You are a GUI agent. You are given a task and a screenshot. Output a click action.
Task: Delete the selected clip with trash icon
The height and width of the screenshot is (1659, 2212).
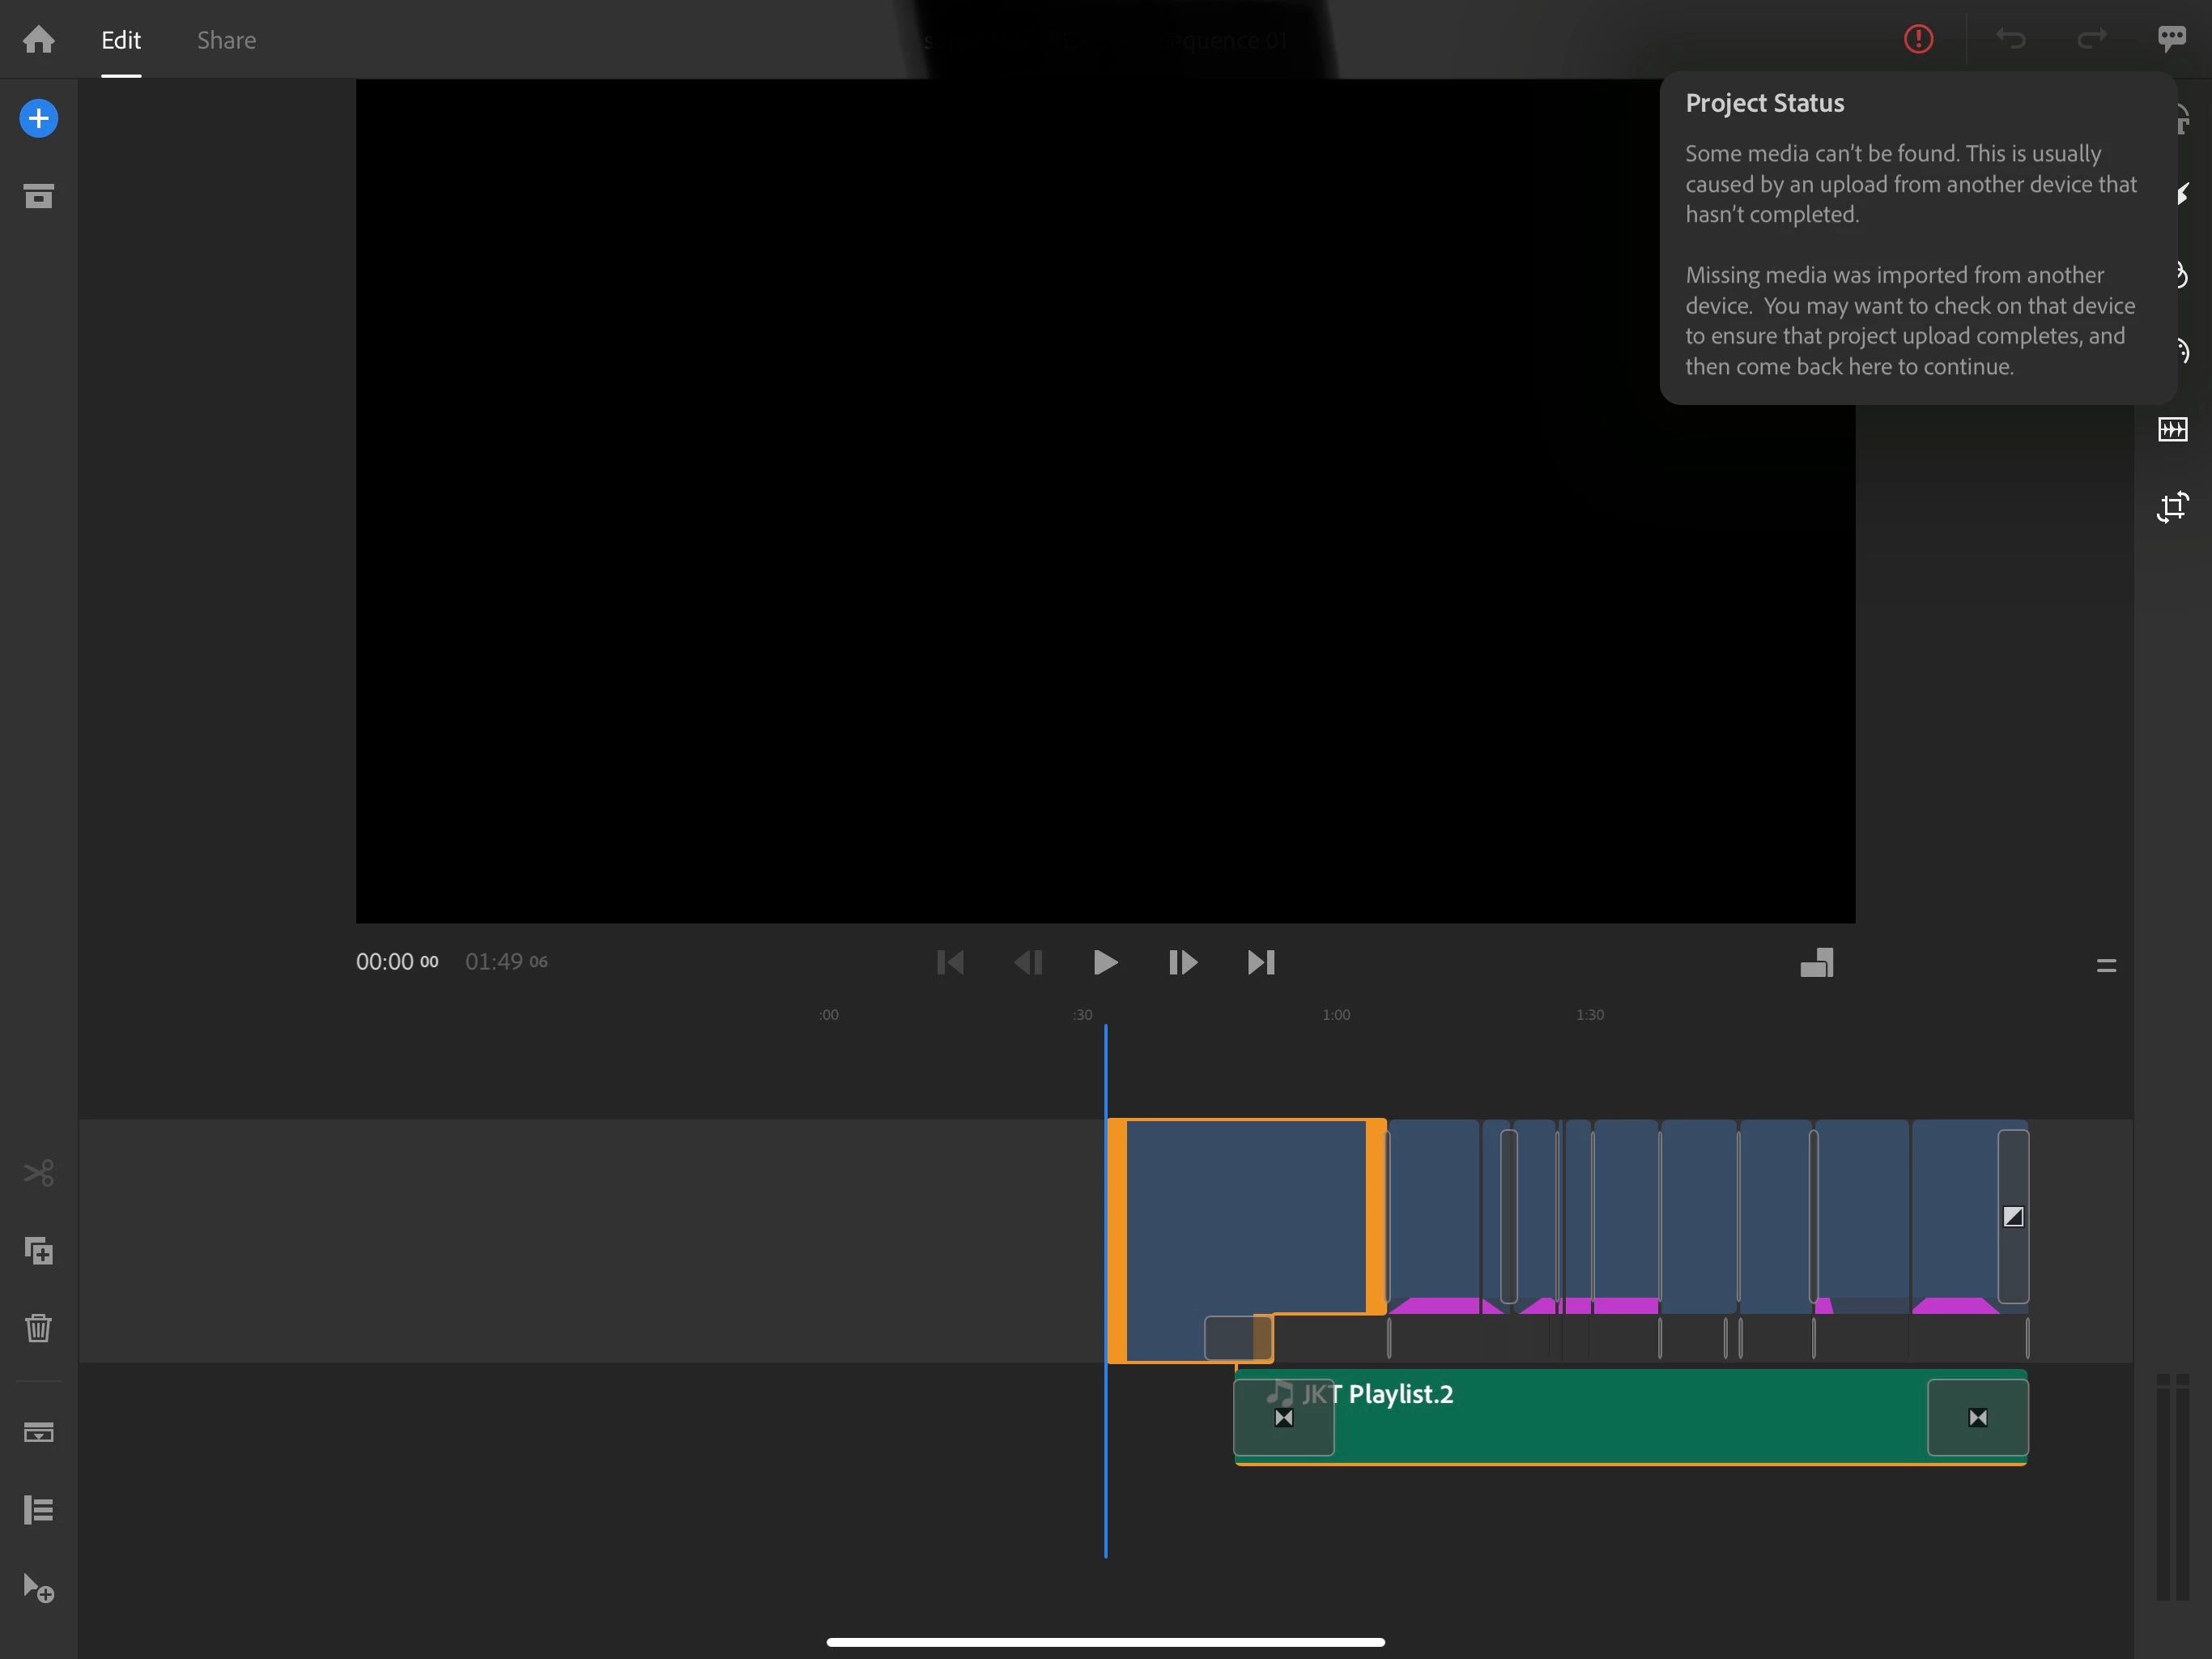point(38,1328)
